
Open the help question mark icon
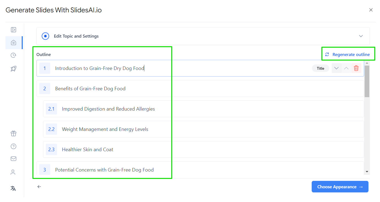[x=13, y=146]
